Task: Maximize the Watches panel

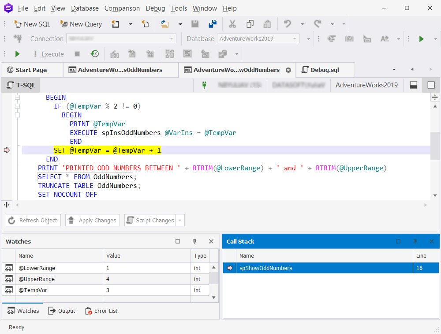Action: coord(178,241)
